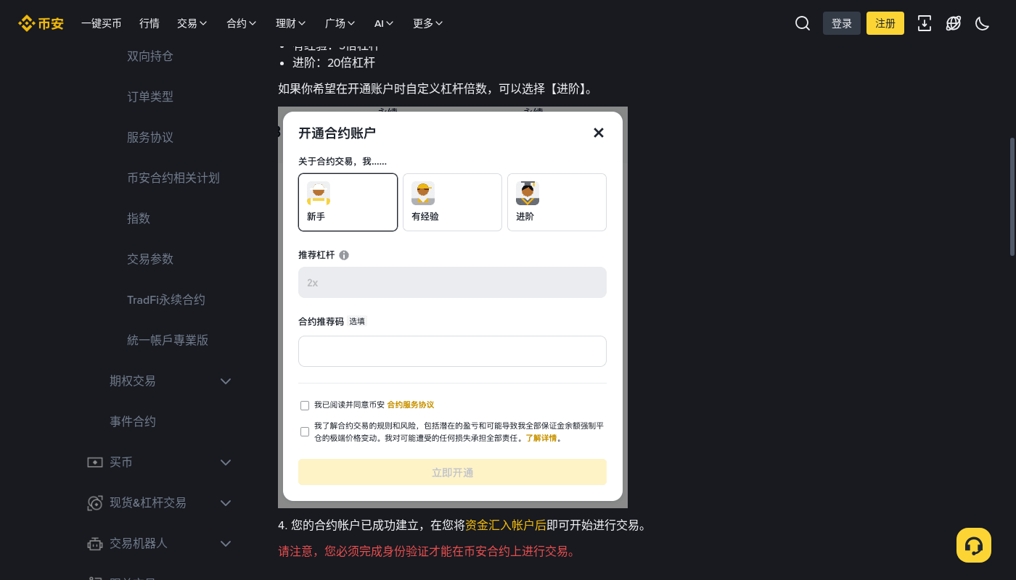1016x580 pixels.
Task: Click the 注册 button
Action: [885, 23]
